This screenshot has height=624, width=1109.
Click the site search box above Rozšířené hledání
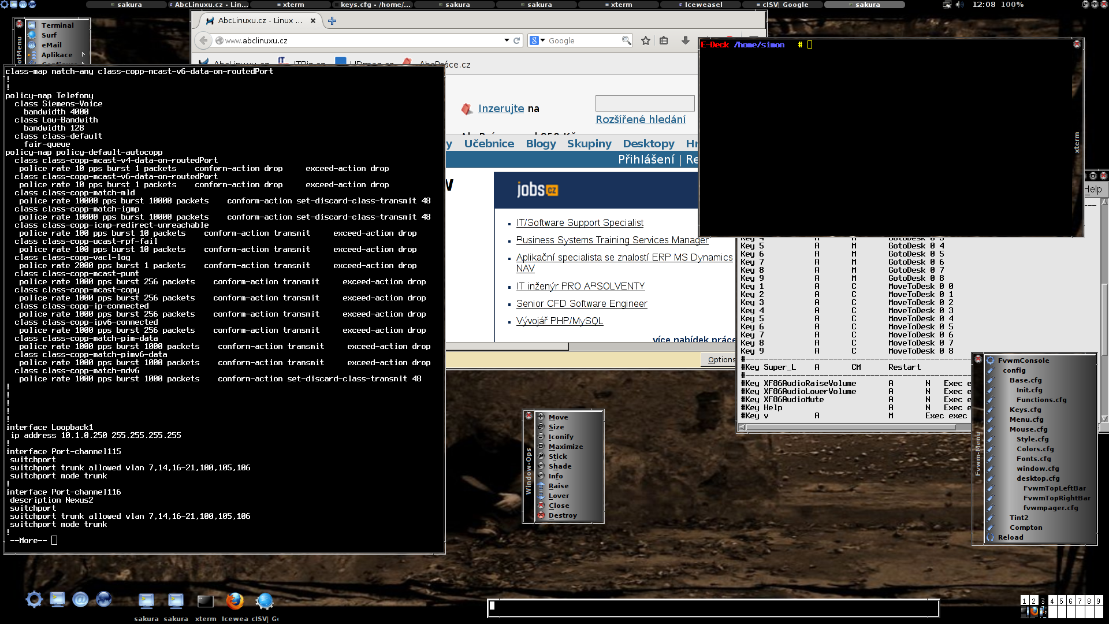click(x=645, y=103)
